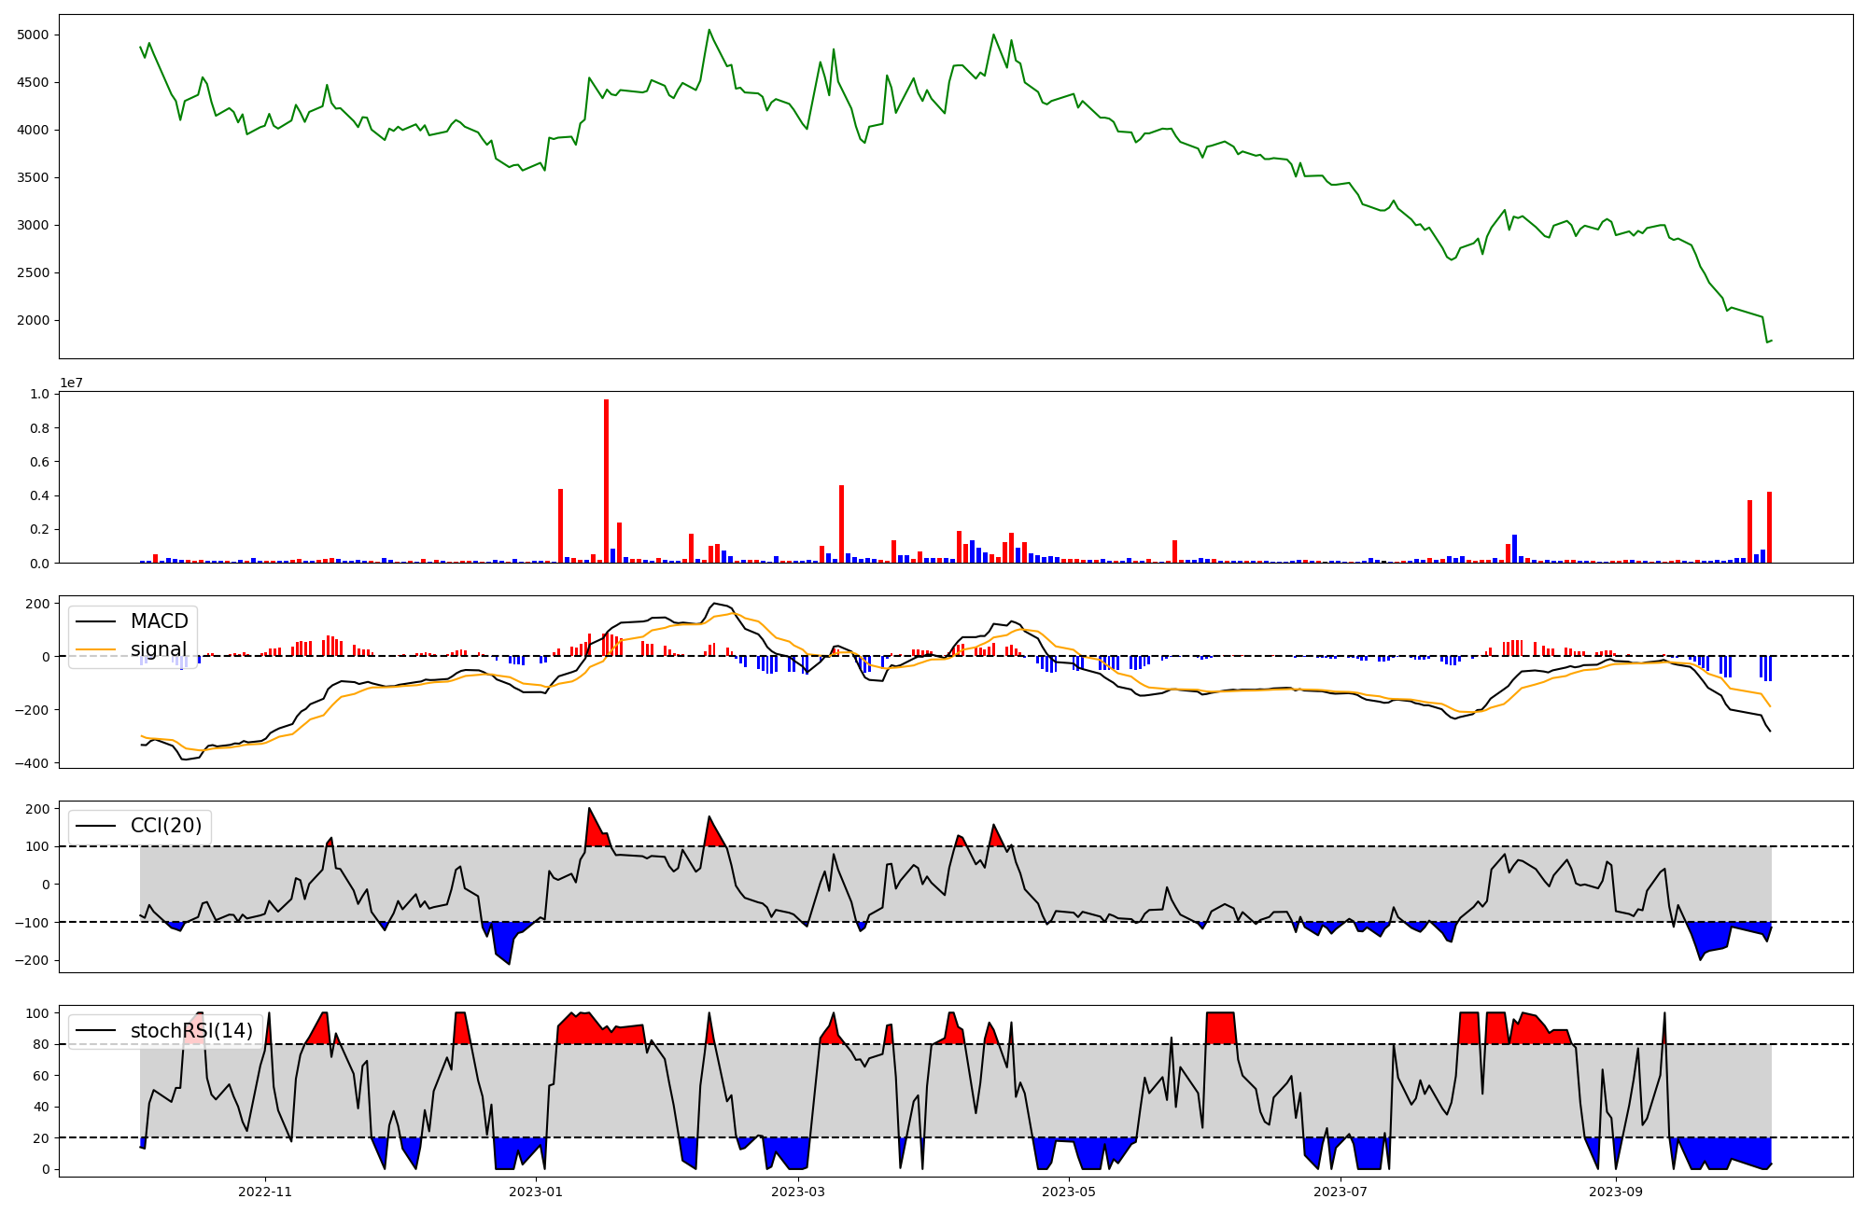Click the tallest red volume bar
The image size is (1867, 1213).
coord(606,481)
